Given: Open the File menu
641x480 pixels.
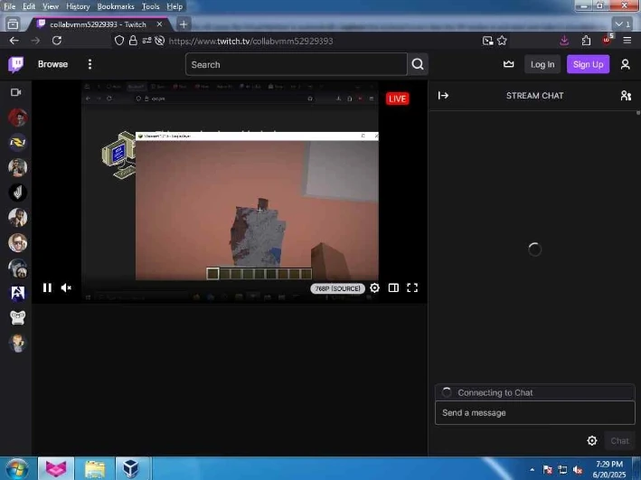Looking at the screenshot, I should (9, 6).
